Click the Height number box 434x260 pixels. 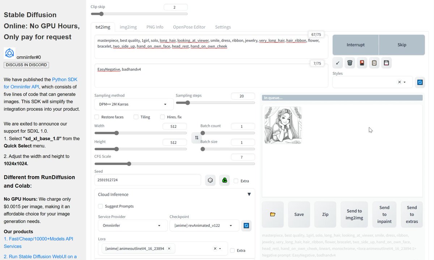point(174,142)
